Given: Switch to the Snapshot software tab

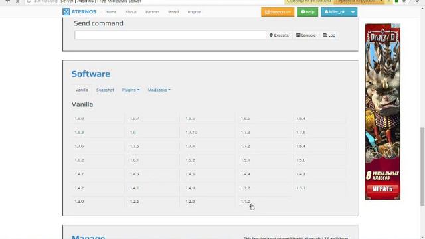Looking at the screenshot, I should coord(105,90).
